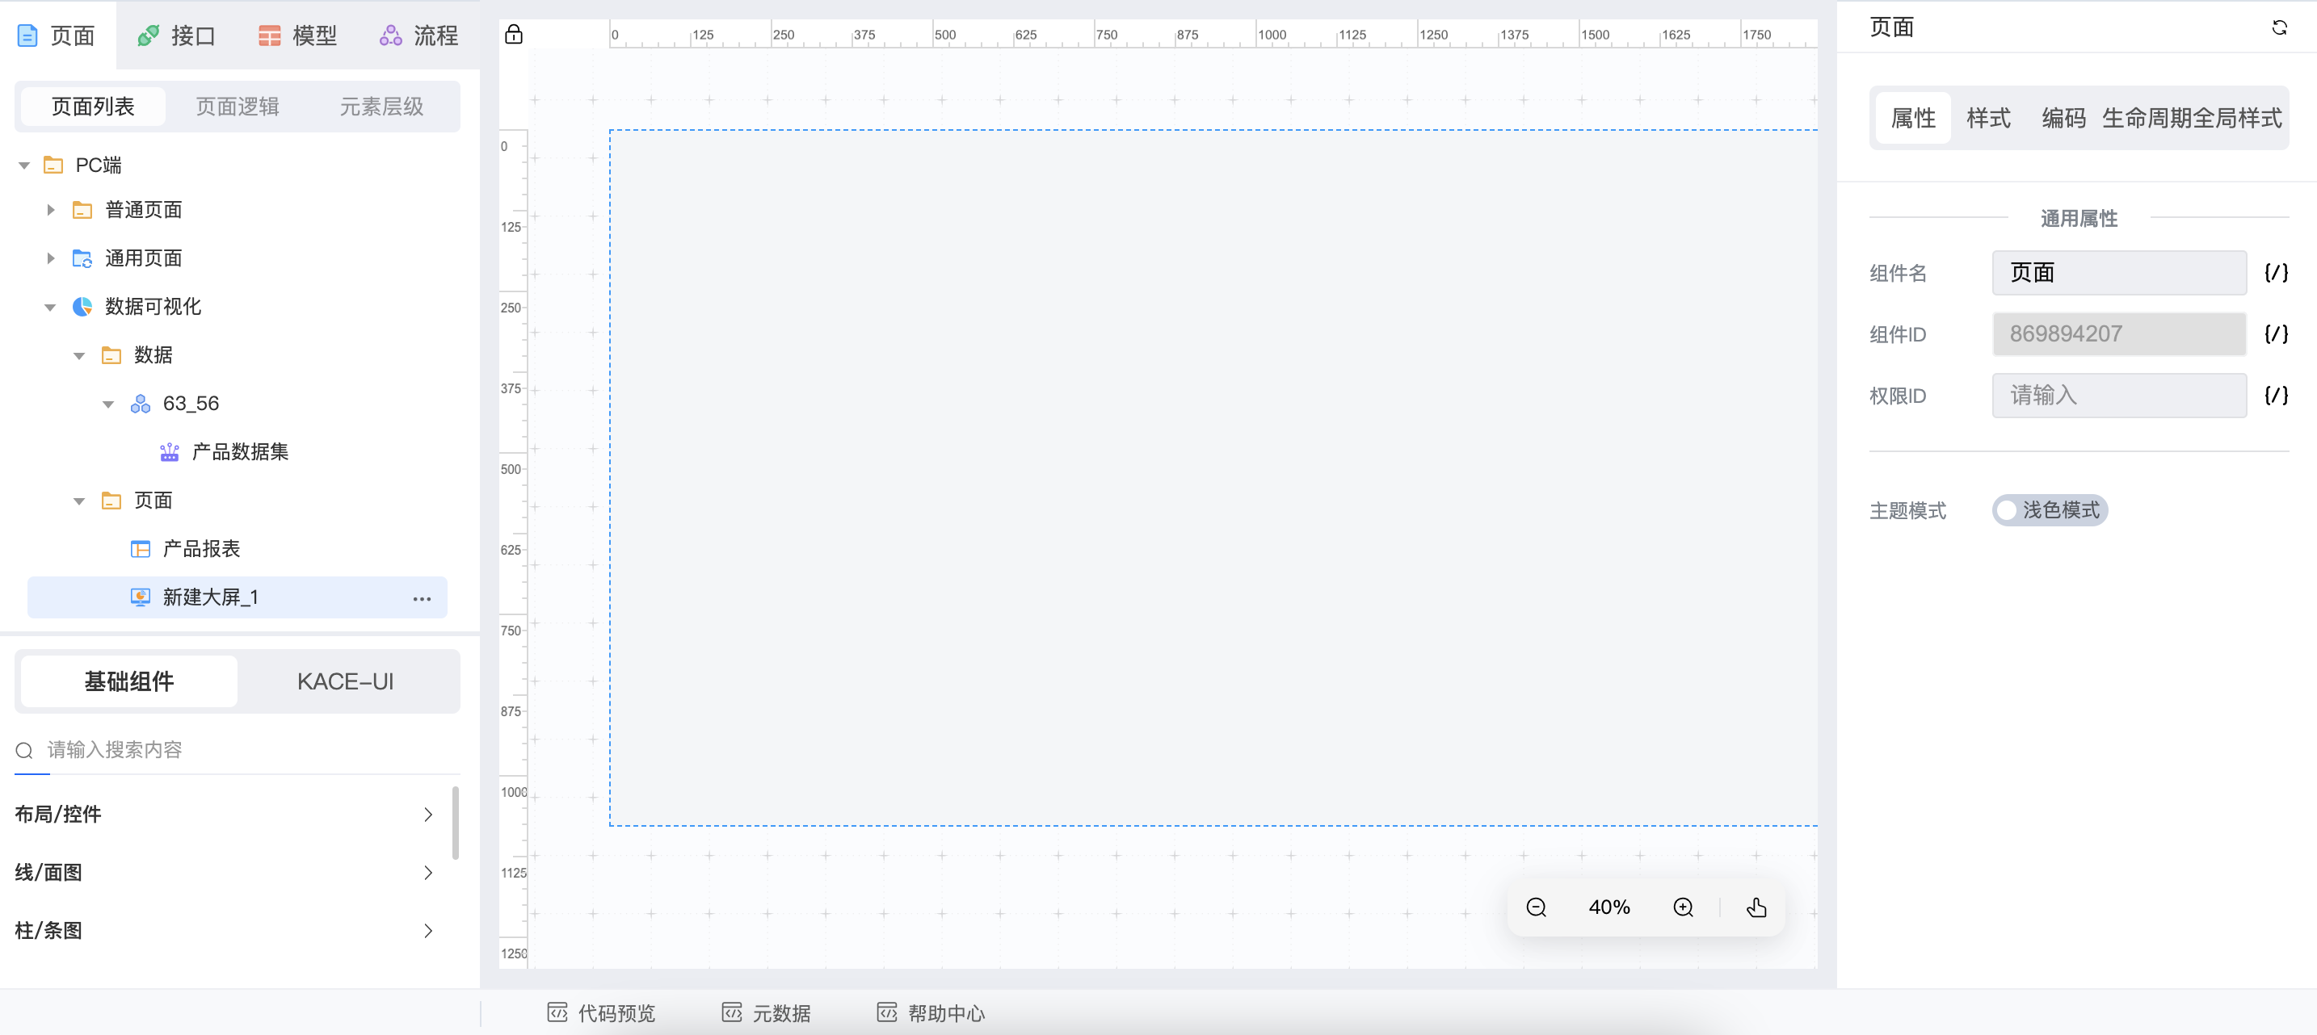Click the 帮助中心 icon in the bottom bar
The image size is (2317, 1035).
888,1013
